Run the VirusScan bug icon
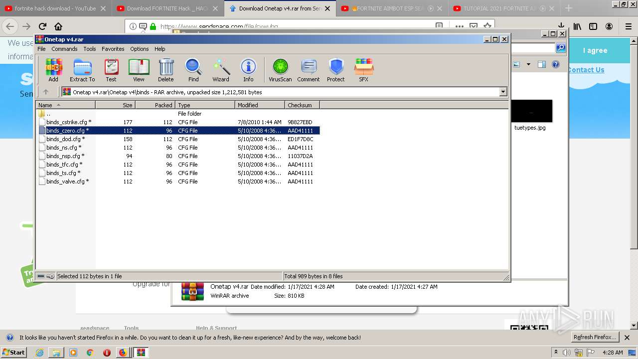The image size is (638, 359). [x=280, y=70]
